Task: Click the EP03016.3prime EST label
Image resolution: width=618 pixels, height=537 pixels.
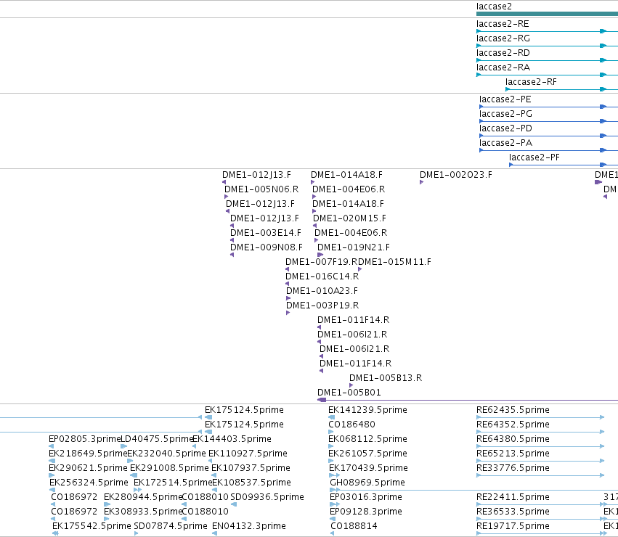Action: pos(365,497)
